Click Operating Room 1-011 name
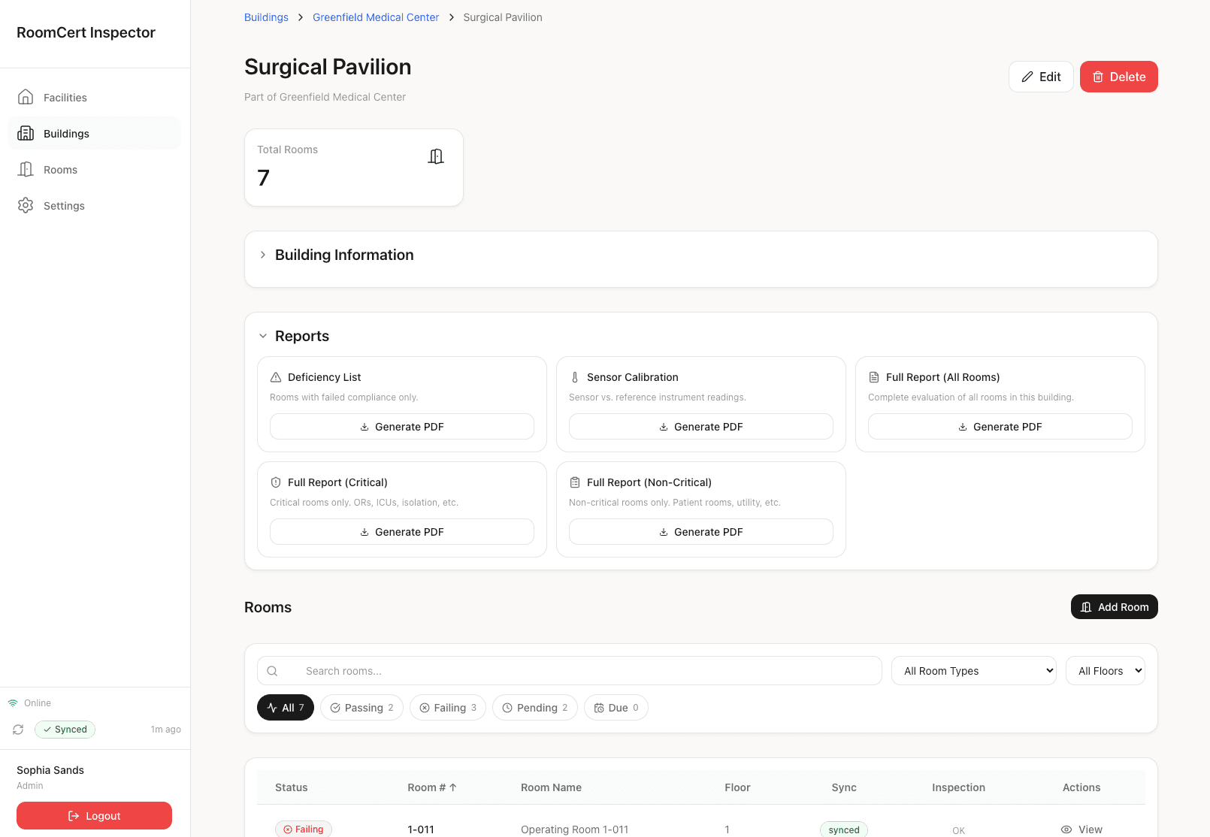 click(x=575, y=829)
